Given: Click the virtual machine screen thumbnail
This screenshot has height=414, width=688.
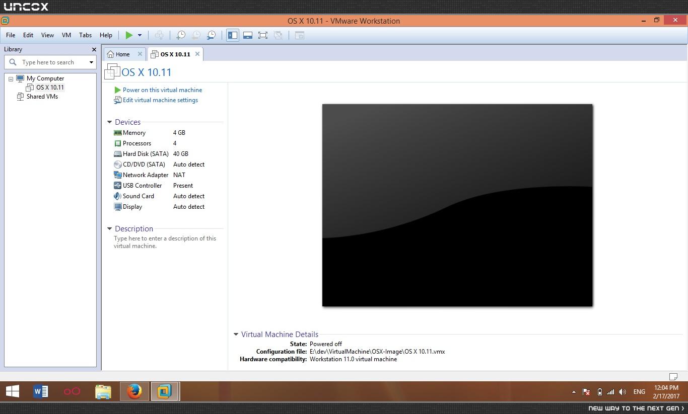Looking at the screenshot, I should tap(457, 205).
